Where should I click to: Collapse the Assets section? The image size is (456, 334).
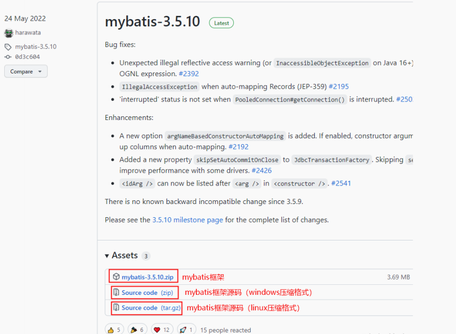click(121, 255)
